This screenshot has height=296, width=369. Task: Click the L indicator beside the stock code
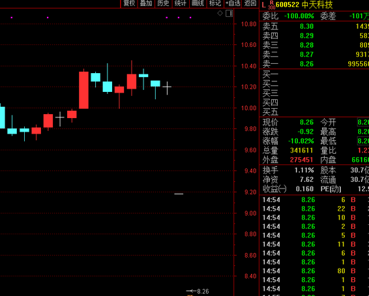(x=264, y=5)
